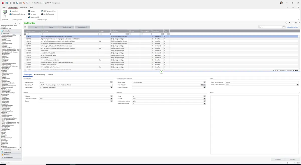Open PDF-Wasserzeichen settings
Screen dimensions: 301x165
pos(48,11)
